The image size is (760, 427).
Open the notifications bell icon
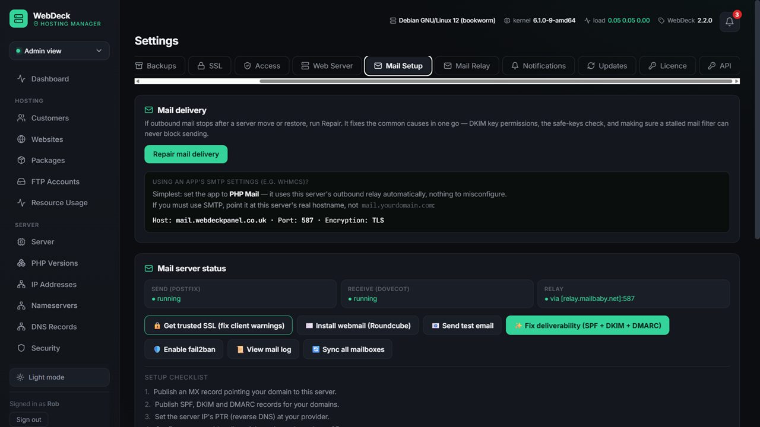tap(729, 22)
